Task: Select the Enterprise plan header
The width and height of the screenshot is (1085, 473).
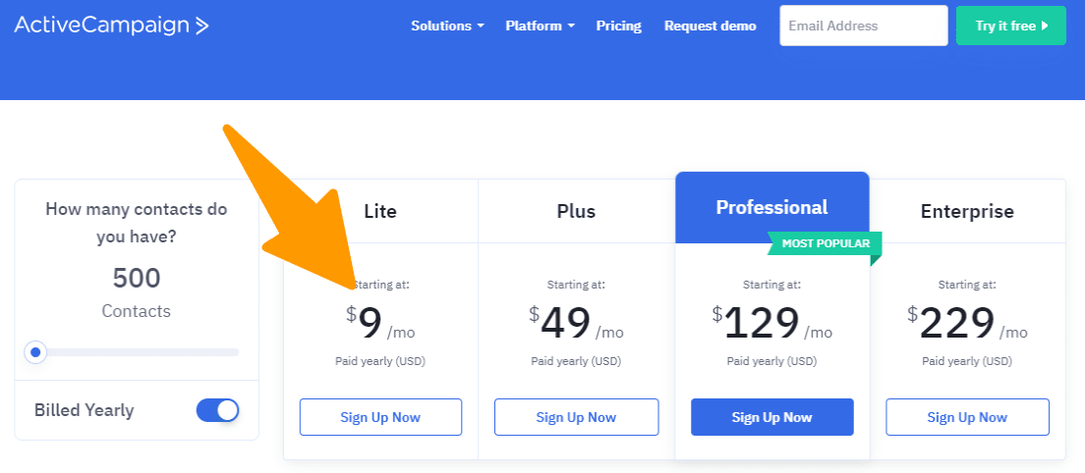Action: 967,211
